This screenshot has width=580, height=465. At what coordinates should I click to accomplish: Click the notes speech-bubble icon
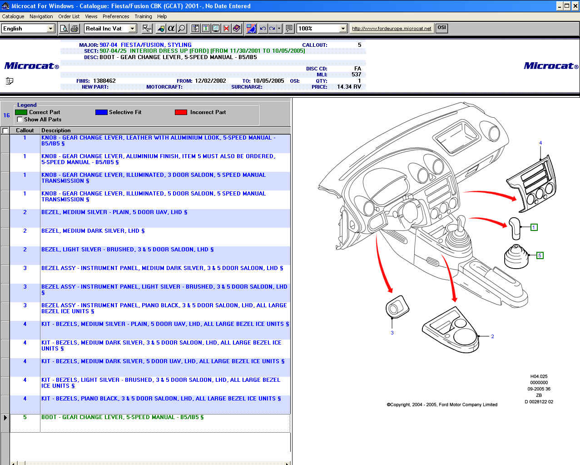[289, 29]
